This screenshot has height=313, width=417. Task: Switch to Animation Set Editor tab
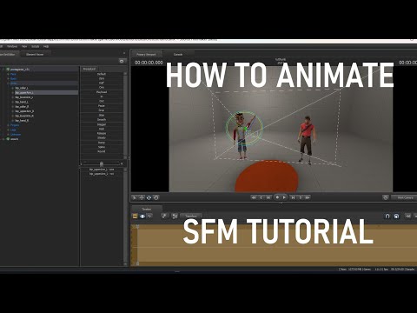[9, 54]
